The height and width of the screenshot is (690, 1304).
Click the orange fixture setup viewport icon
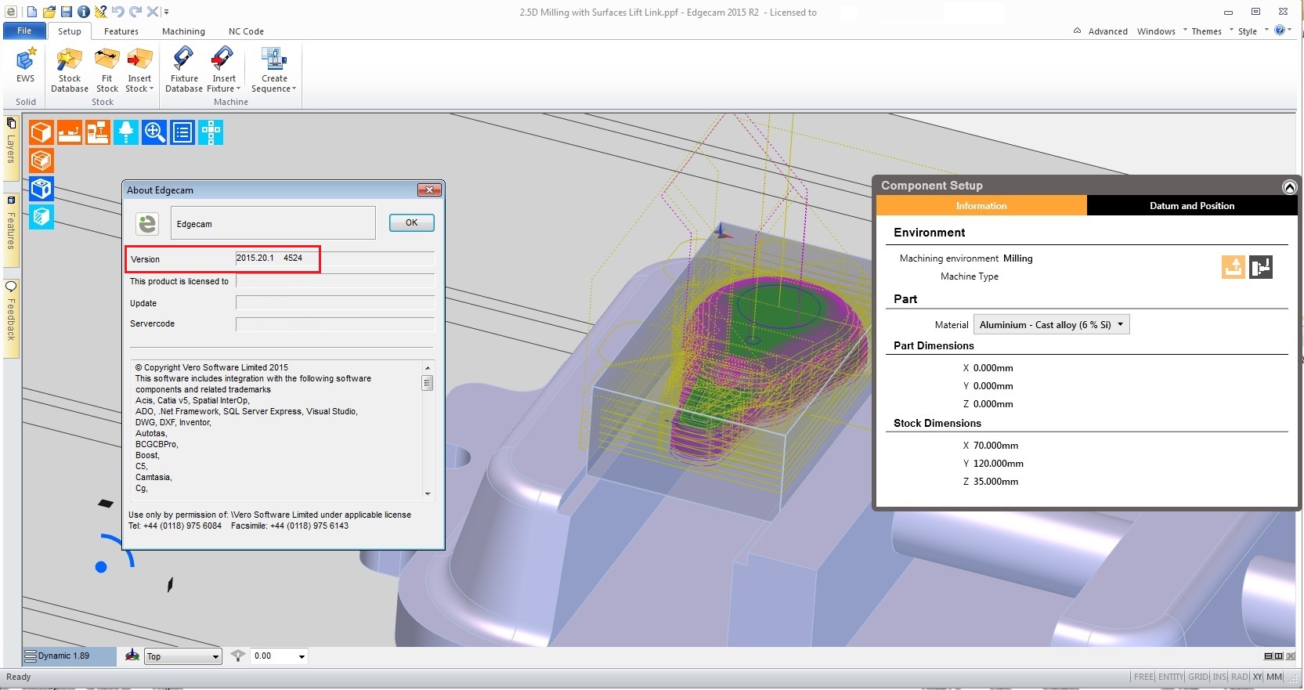pyautogui.click(x=70, y=132)
